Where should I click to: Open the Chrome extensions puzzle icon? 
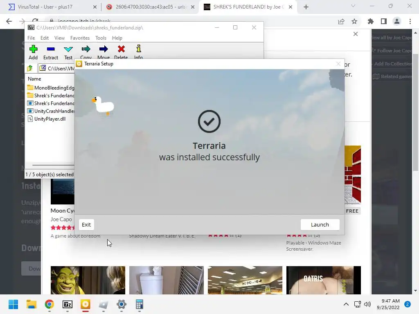[371, 21]
